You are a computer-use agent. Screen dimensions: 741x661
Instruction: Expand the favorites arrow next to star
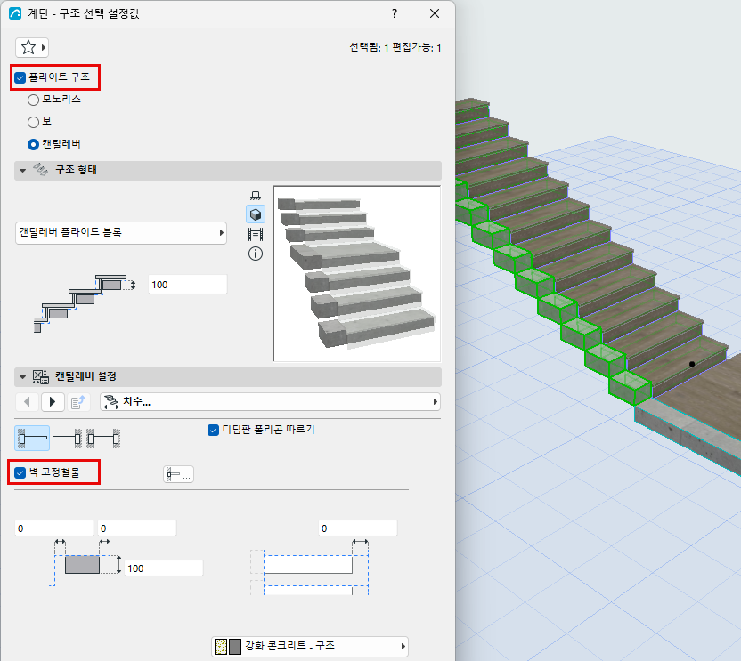coord(44,47)
